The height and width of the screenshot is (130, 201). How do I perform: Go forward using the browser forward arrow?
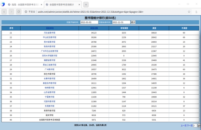click(x=12, y=12)
